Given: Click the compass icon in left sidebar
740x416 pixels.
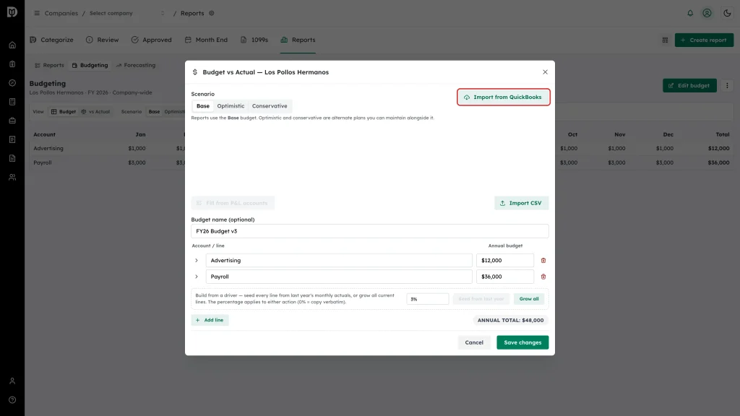Looking at the screenshot, I should click(x=12, y=83).
